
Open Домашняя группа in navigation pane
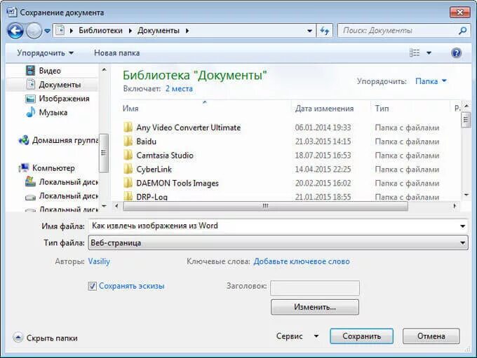pos(65,140)
